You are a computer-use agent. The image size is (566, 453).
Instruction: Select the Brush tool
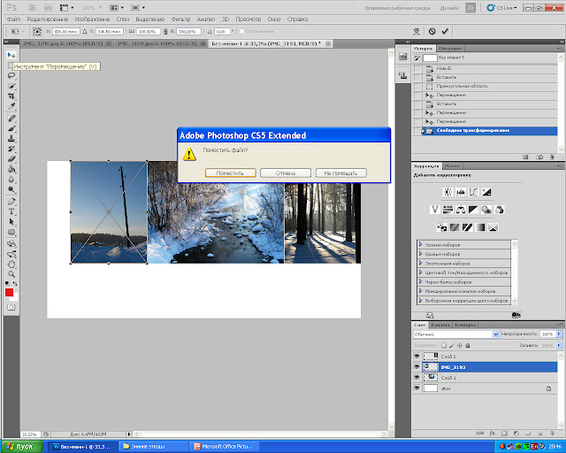pos(11,128)
